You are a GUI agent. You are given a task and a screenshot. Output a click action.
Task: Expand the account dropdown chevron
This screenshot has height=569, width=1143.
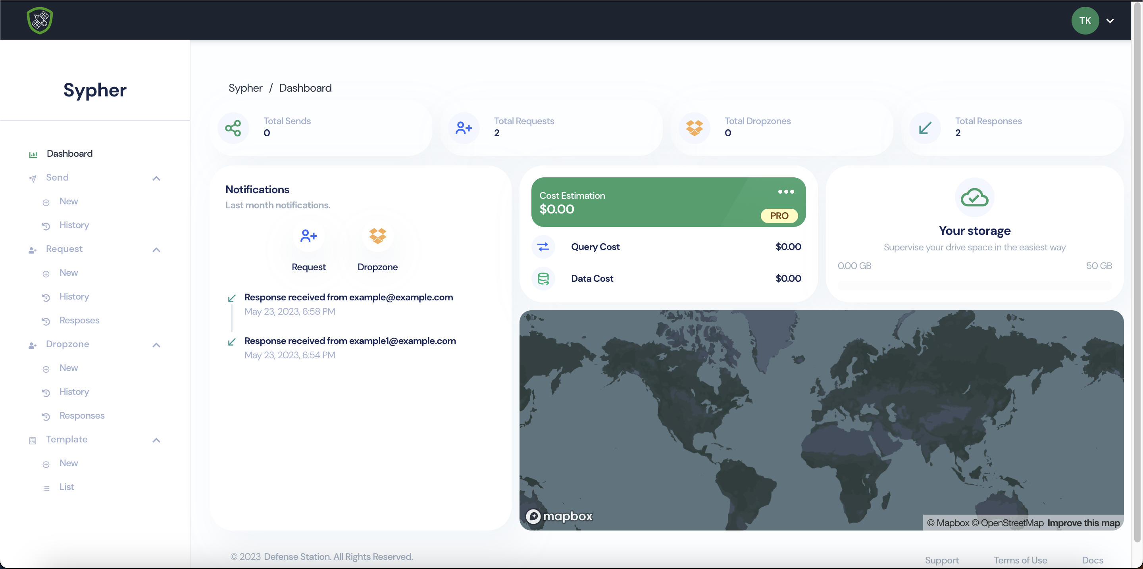pyautogui.click(x=1110, y=21)
